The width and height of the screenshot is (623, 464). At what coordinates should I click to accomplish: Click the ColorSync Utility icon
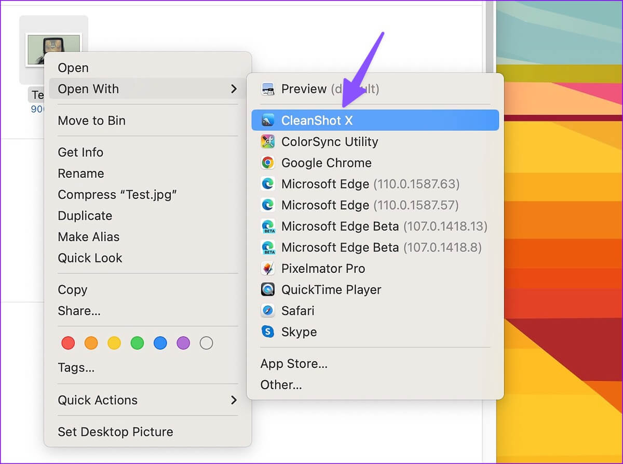pyautogui.click(x=268, y=142)
